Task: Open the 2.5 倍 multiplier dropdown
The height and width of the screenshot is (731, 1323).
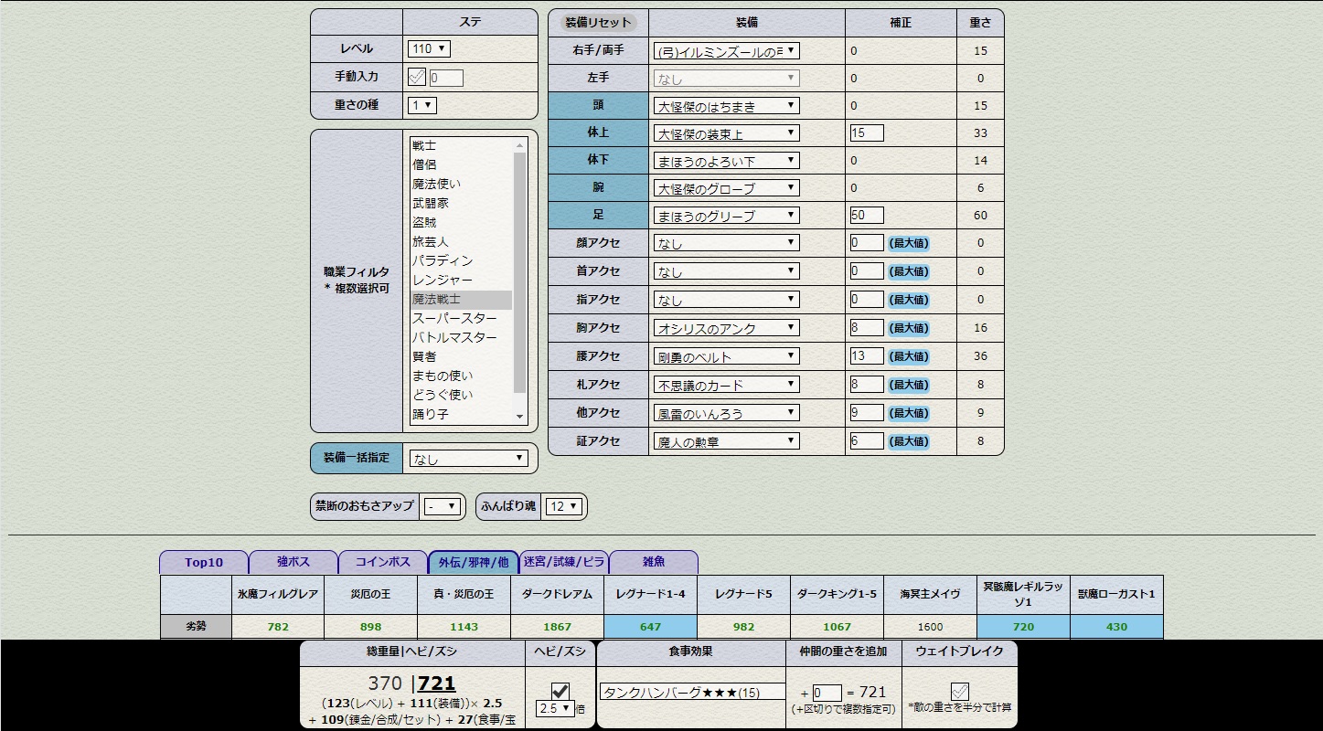Action: point(554,708)
